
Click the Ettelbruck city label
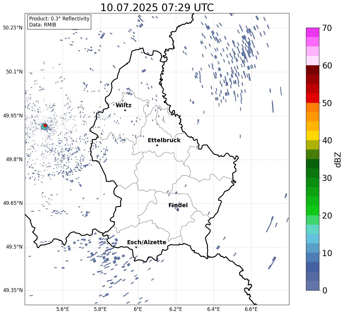tap(164, 140)
